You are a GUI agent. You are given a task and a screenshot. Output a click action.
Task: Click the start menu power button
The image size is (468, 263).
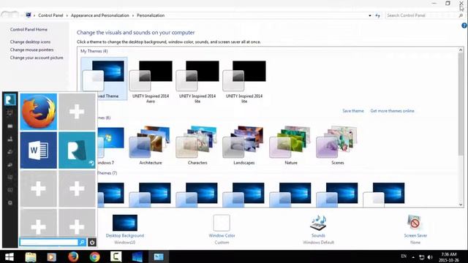(92, 243)
